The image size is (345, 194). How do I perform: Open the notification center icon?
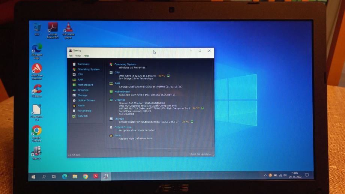pyautogui.click(x=307, y=175)
